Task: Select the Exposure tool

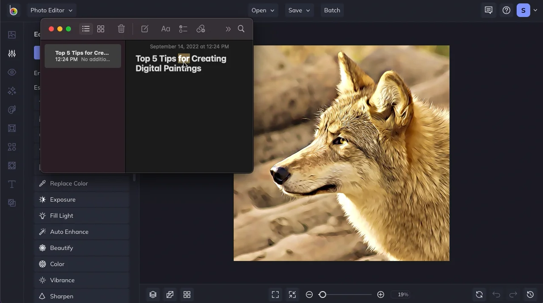Action: 82,199
